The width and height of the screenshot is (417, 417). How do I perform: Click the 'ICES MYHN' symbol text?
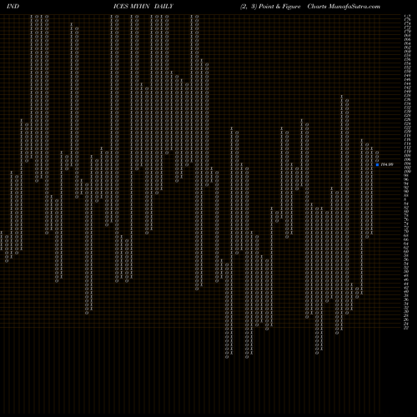point(132,7)
